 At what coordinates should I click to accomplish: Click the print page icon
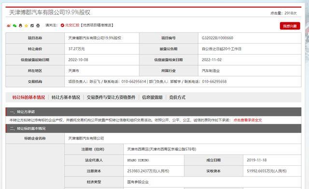[x=38, y=26]
